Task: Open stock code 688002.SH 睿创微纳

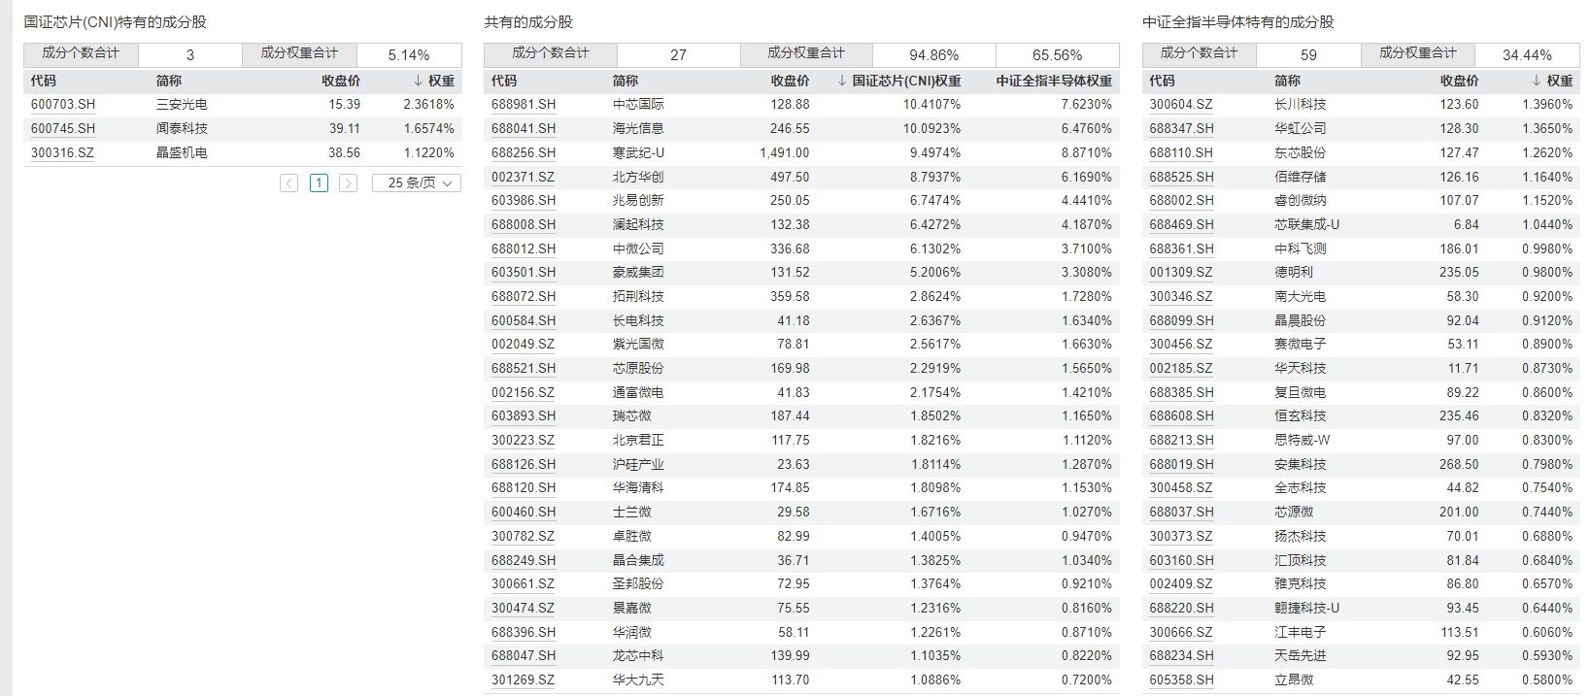Action: (x=1181, y=200)
